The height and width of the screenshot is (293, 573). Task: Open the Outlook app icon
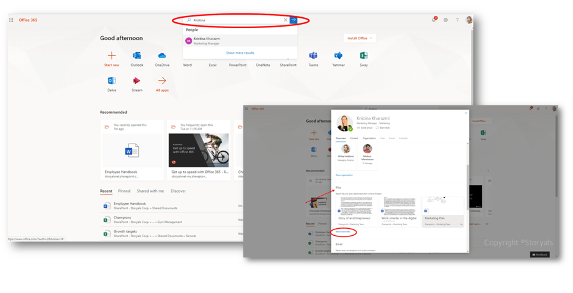(x=137, y=55)
